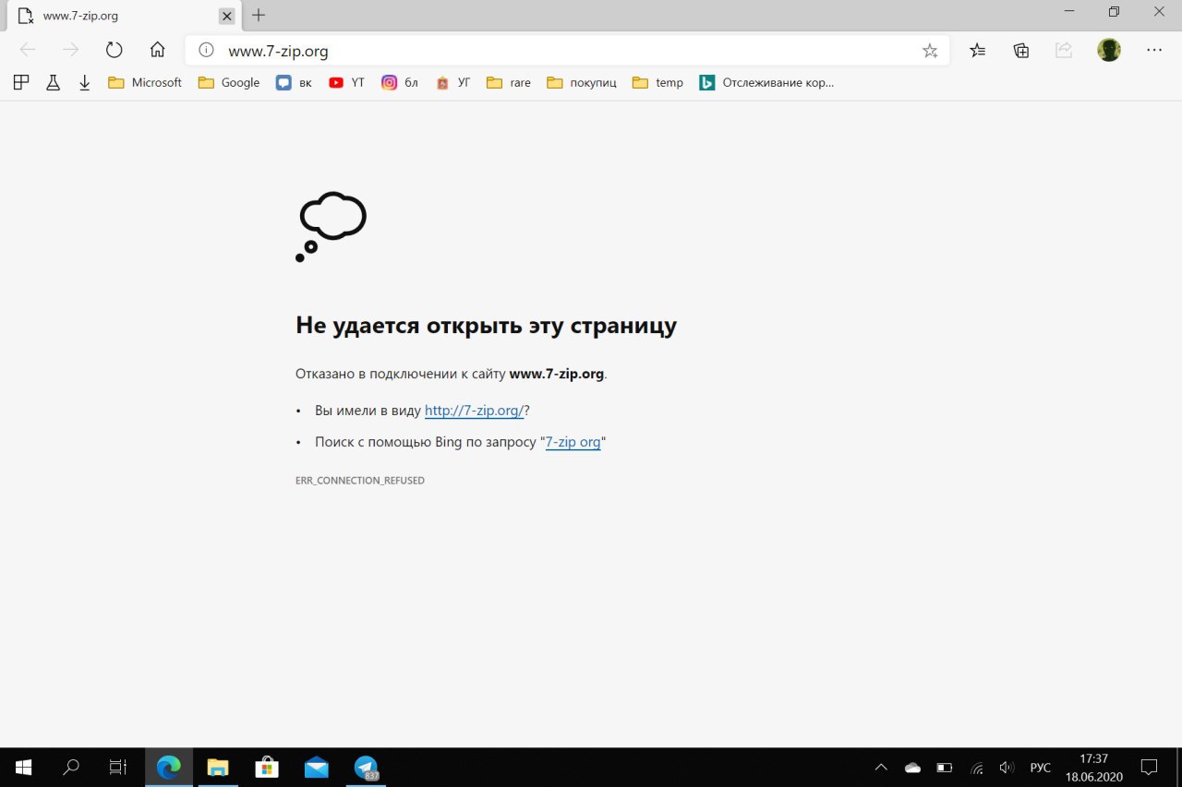1182x787 pixels.
Task: Open the apps grid bookmark icon
Action: 21,82
